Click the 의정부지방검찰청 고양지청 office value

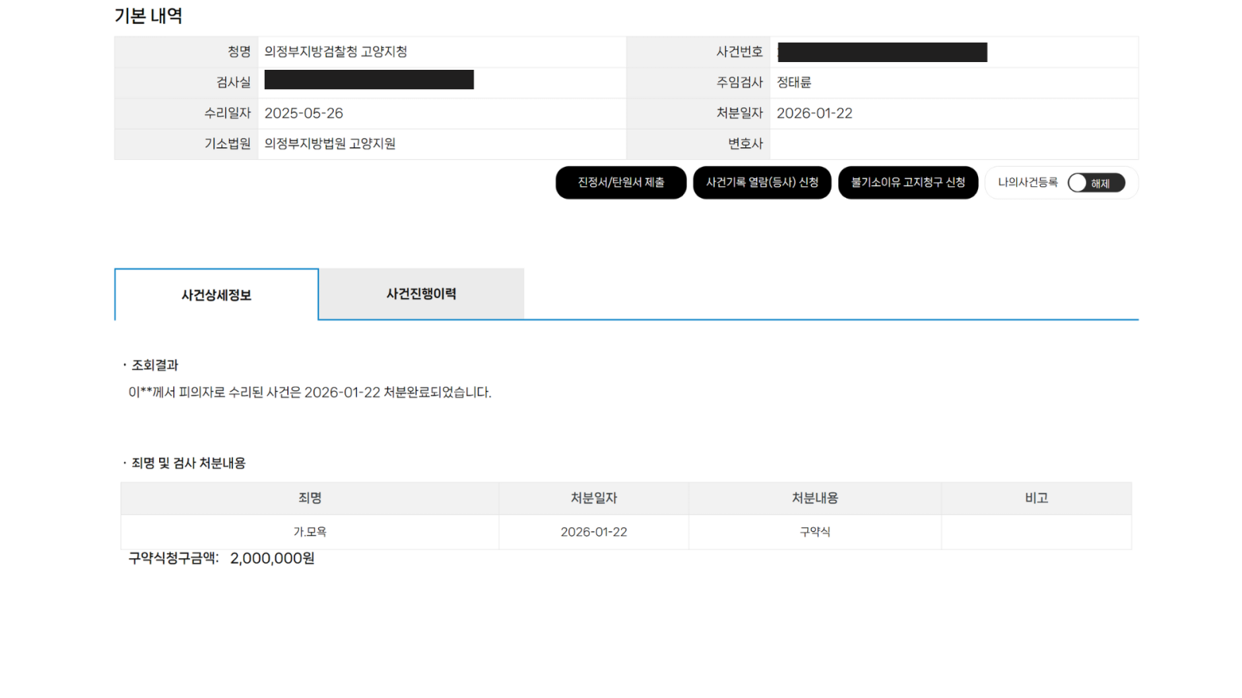point(335,52)
